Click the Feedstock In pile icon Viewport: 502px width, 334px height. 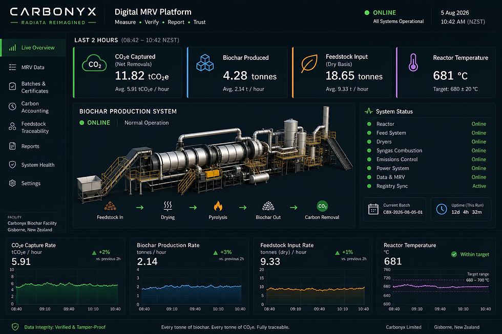coord(110,206)
